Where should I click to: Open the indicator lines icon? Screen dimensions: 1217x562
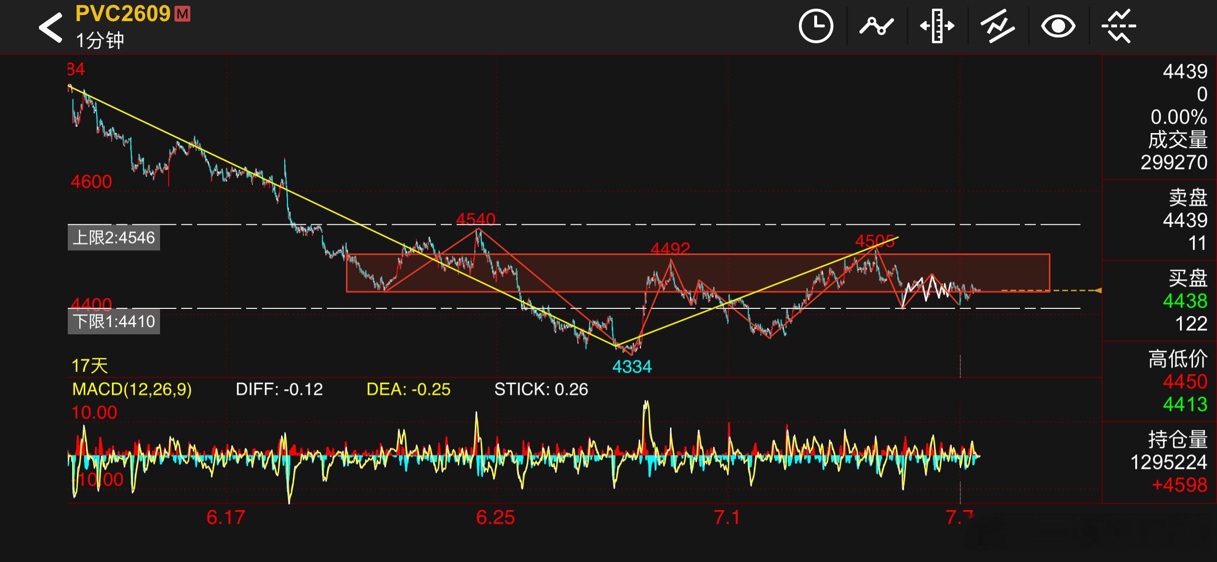click(997, 26)
